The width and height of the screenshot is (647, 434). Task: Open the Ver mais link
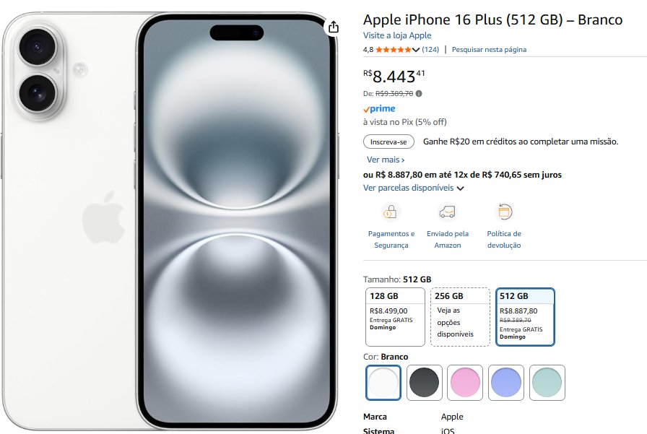pyautogui.click(x=386, y=160)
